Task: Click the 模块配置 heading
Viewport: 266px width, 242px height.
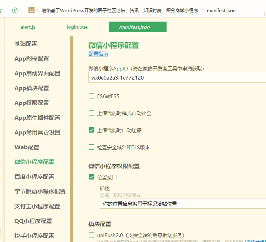Action: (100, 224)
